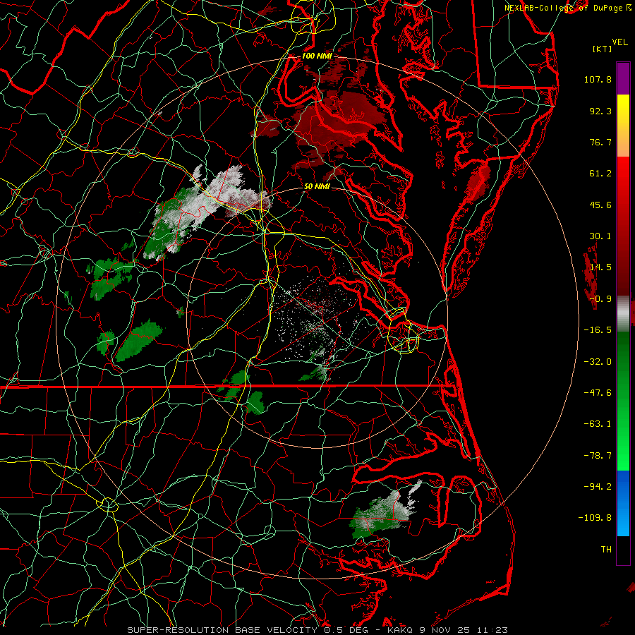Select the 30.1 scale value

click(600, 236)
